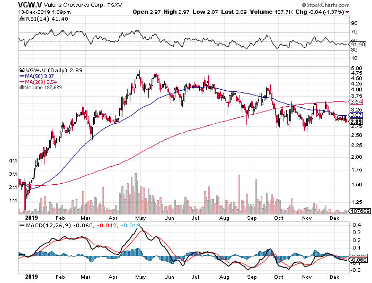The width and height of the screenshot is (372, 283).
Task: Click the volume bars icon in legend
Action: [x=22, y=88]
